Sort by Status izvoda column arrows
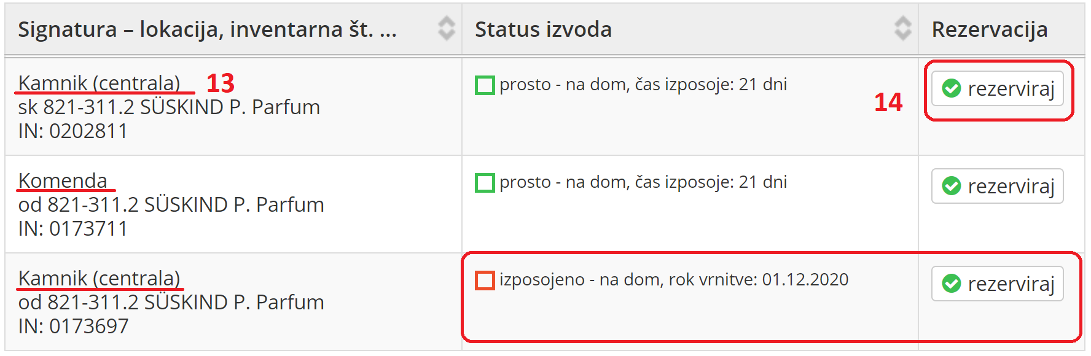Screen dimensions: 1091x356 [x=902, y=28]
